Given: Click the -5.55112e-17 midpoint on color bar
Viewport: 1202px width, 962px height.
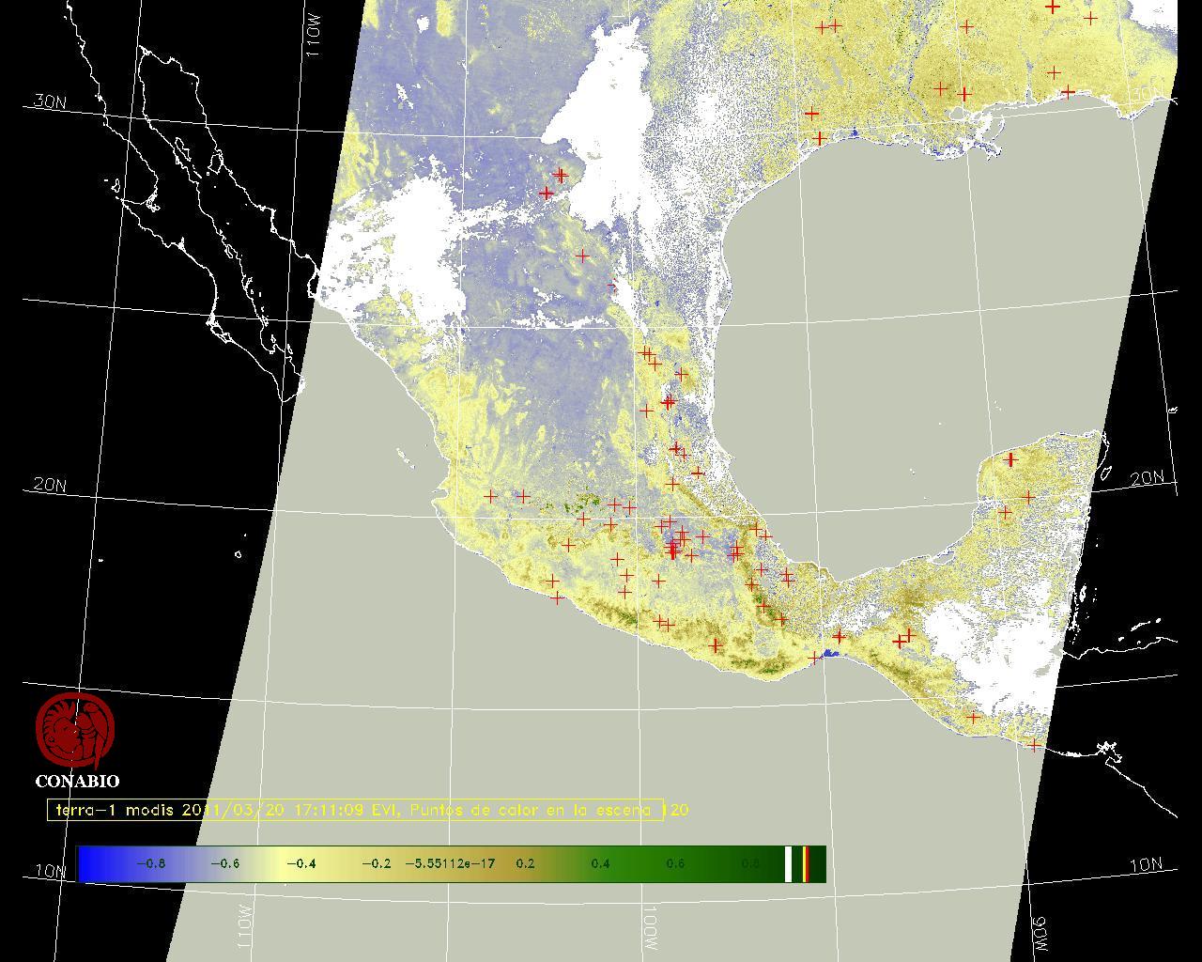Looking at the screenshot, I should click(449, 863).
